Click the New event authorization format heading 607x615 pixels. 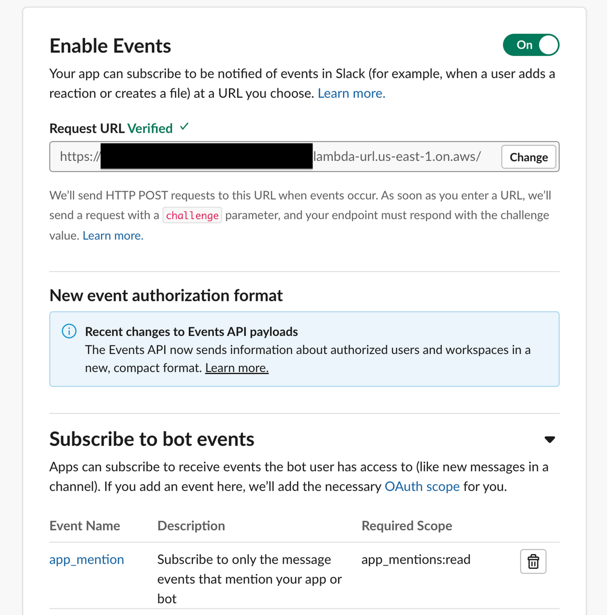click(x=166, y=296)
